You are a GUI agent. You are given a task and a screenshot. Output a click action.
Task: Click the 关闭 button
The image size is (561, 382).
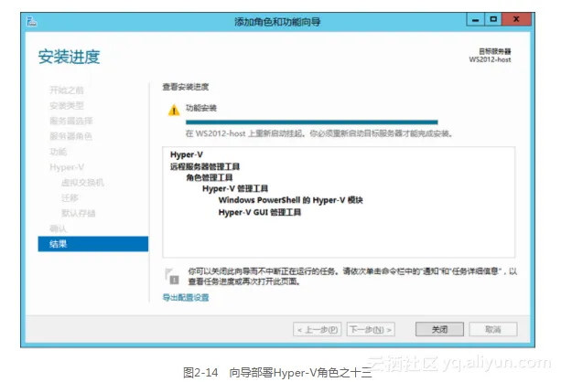tap(439, 329)
